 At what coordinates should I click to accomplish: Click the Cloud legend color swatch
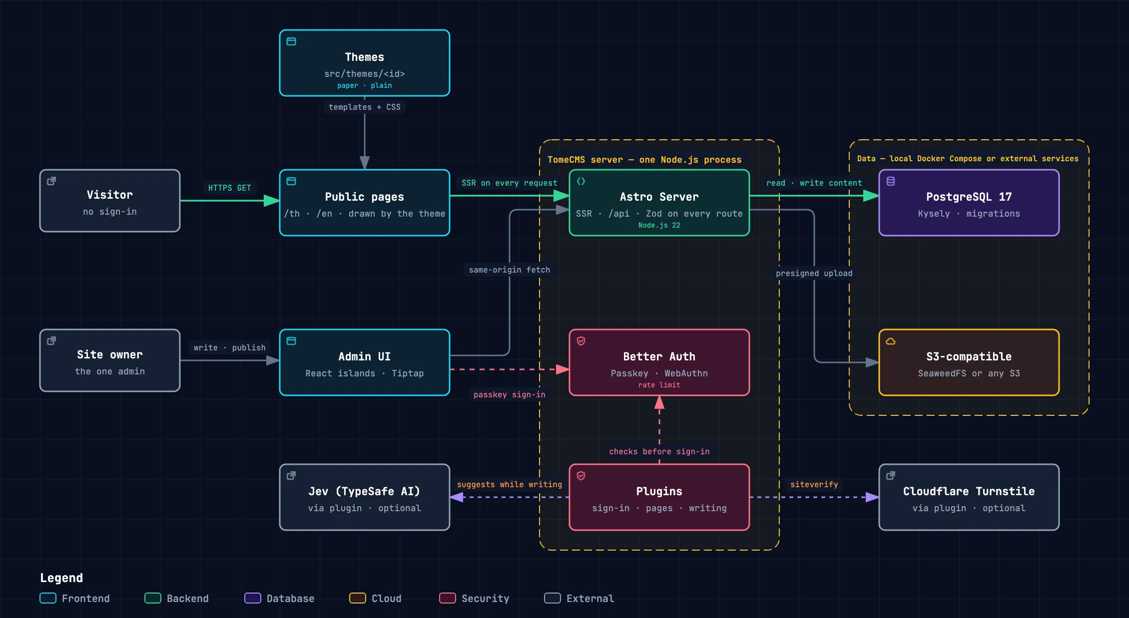[358, 598]
